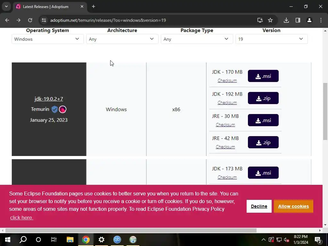Click the x86 architecture cell
Viewport: 328px width, 246px height.
point(176,110)
